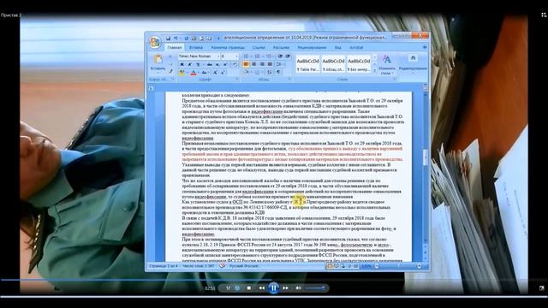Increase paragraph indent
Viewport: 548px width, 308px height.
pyautogui.click(x=288, y=56)
